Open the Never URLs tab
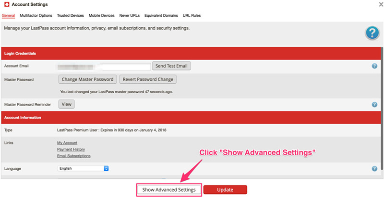This screenshot has height=197, width=384. (129, 15)
